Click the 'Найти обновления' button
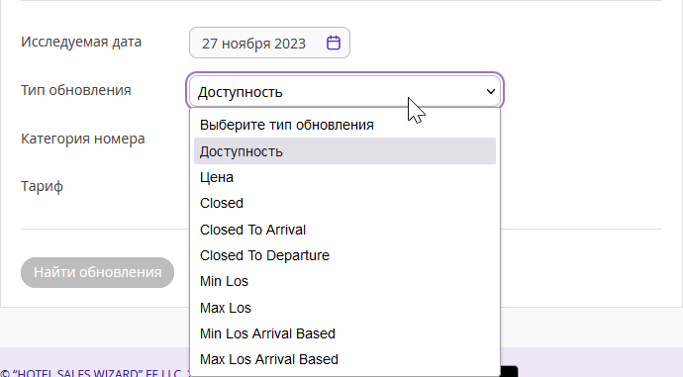 coord(98,272)
